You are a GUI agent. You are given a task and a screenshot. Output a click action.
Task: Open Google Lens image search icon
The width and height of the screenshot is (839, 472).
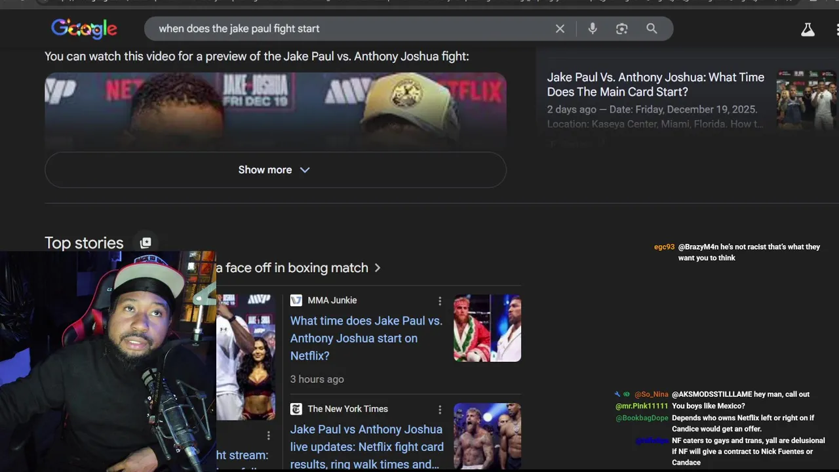point(622,29)
